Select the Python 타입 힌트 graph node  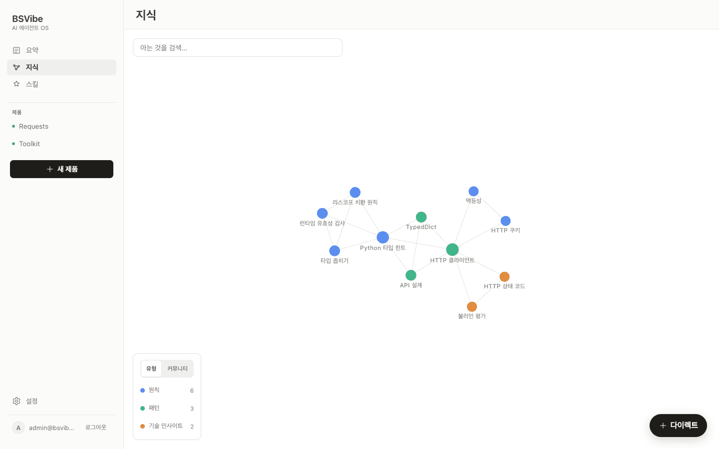coord(383,237)
